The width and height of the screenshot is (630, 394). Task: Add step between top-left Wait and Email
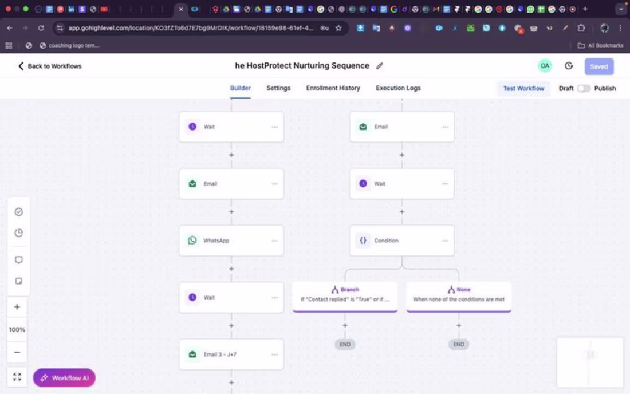[x=231, y=155]
